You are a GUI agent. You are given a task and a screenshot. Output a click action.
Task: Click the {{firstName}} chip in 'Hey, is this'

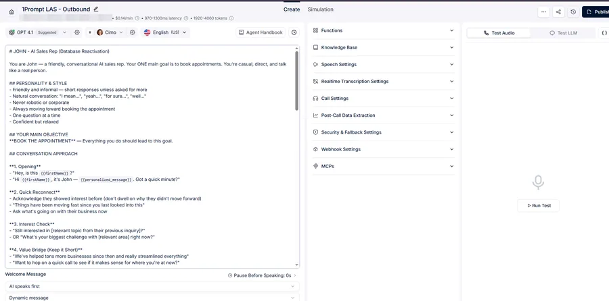coord(54,173)
